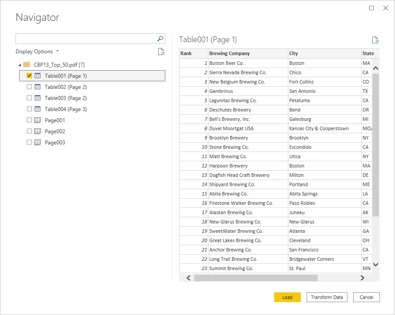Click the Brewing Company column header
This screenshot has width=395, height=315.
point(248,53)
